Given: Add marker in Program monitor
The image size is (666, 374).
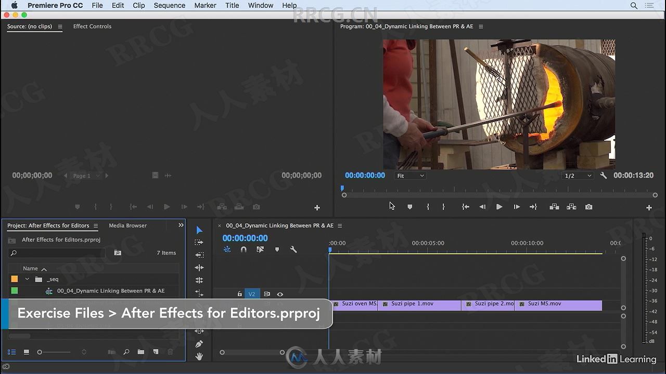Looking at the screenshot, I should pos(410,207).
